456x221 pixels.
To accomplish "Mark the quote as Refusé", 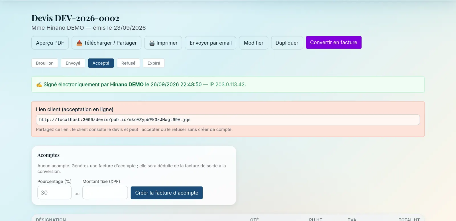I will [x=128, y=63].
